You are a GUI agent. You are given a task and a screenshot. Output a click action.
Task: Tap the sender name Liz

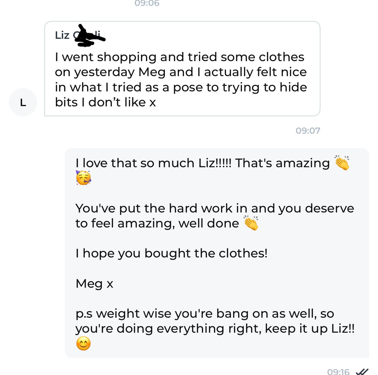click(x=62, y=35)
